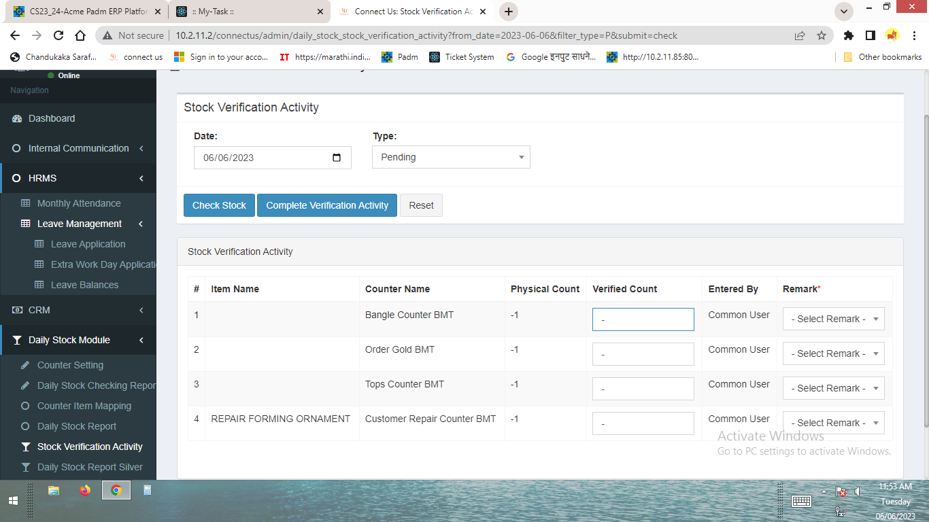
Task: Open Remark dropdown for Order Gold BMT
Action: click(834, 353)
